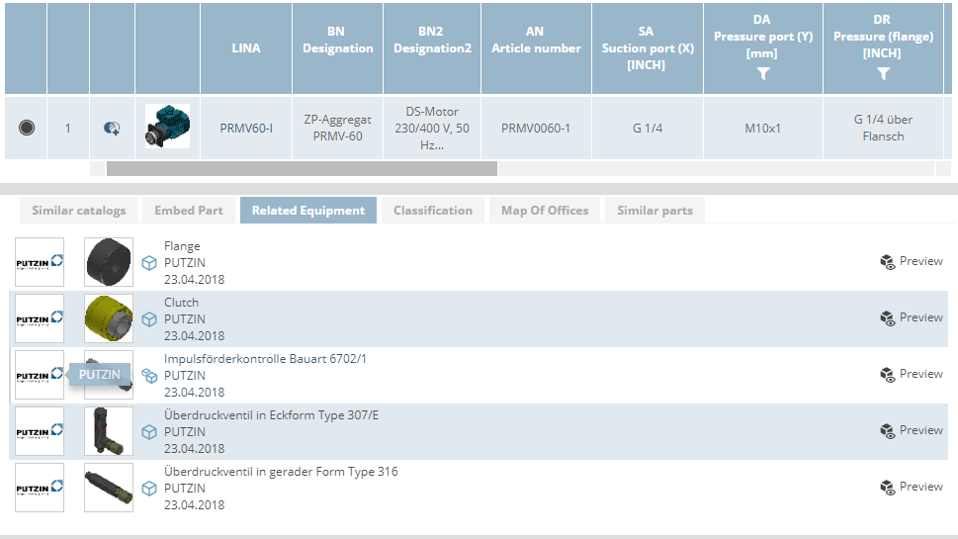
Task: Click the cube icon beside Überdruckventil gerader Form 316
Action: (149, 489)
